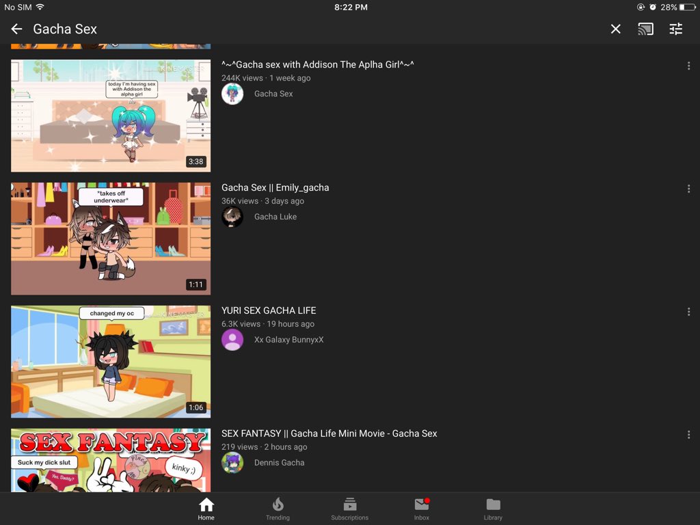Switch to the Subscriptions tab

click(x=349, y=509)
